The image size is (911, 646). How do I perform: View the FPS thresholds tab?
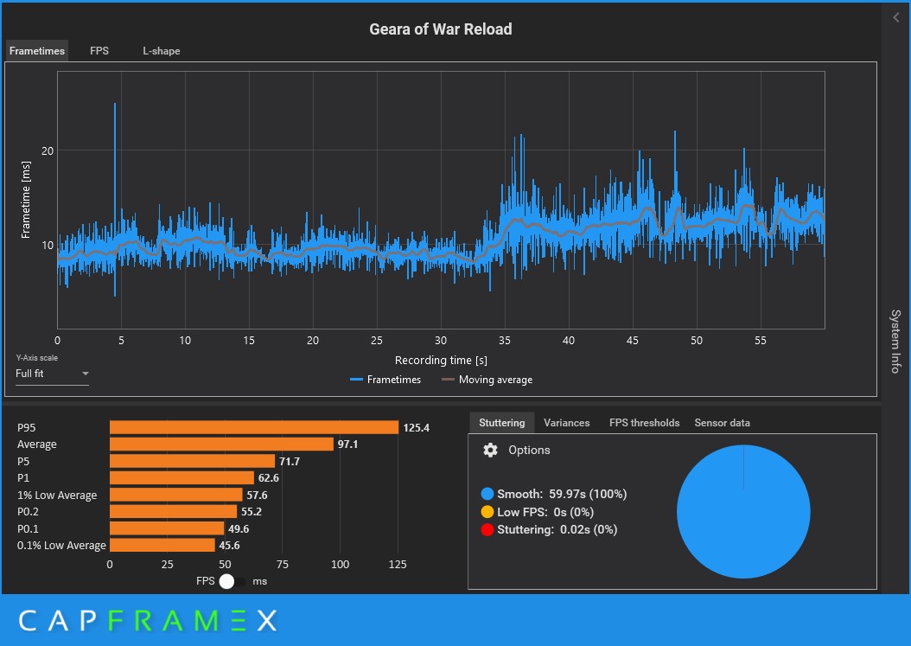pyautogui.click(x=644, y=423)
